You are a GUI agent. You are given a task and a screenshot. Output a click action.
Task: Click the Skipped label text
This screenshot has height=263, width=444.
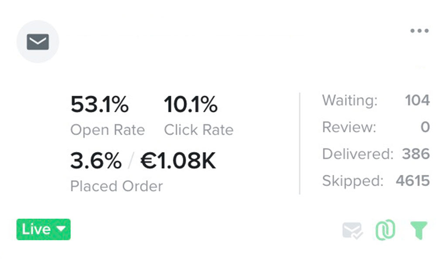pos(352,180)
